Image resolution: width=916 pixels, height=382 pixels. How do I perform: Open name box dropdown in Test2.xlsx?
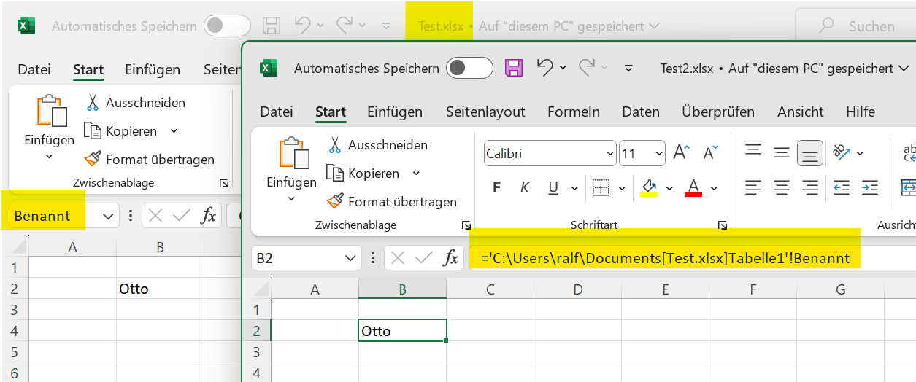tap(351, 258)
